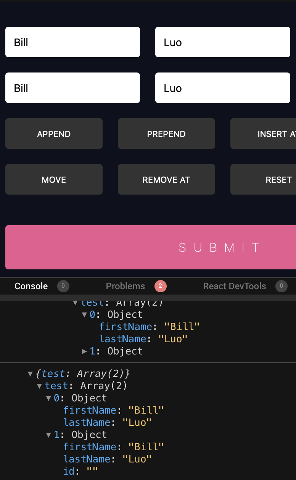Image resolution: width=296 pixels, height=480 pixels.
Task: Switch to the Console tab
Action: click(x=31, y=286)
